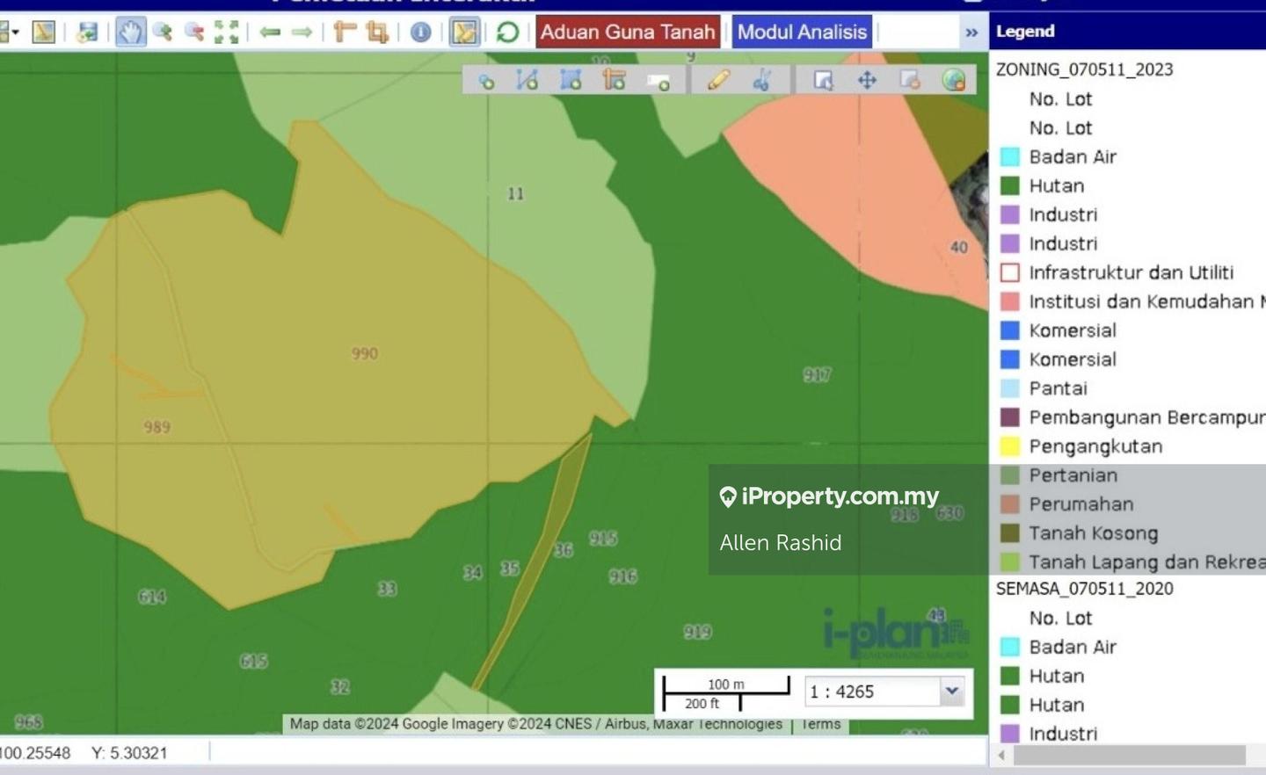
Task: Go to previous map view arrow
Action: pyautogui.click(x=270, y=33)
